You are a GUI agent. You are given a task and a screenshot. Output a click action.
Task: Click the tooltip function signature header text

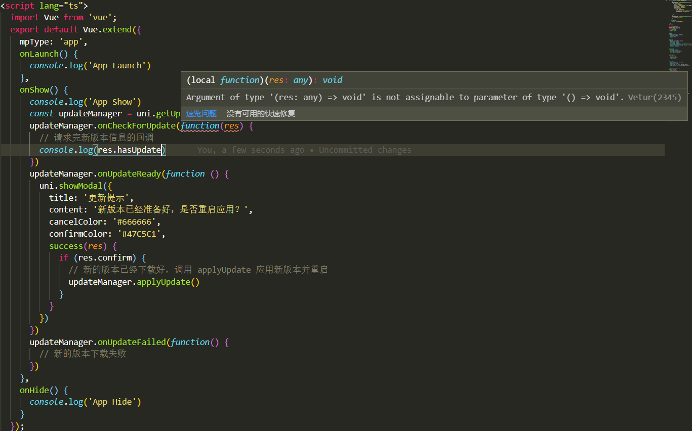tap(264, 80)
